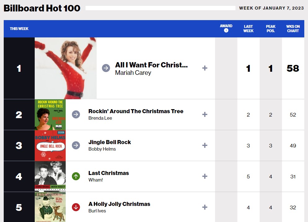308x222 pixels.
Task: Open Brenda Lee artist link
Action: pyautogui.click(x=100, y=118)
